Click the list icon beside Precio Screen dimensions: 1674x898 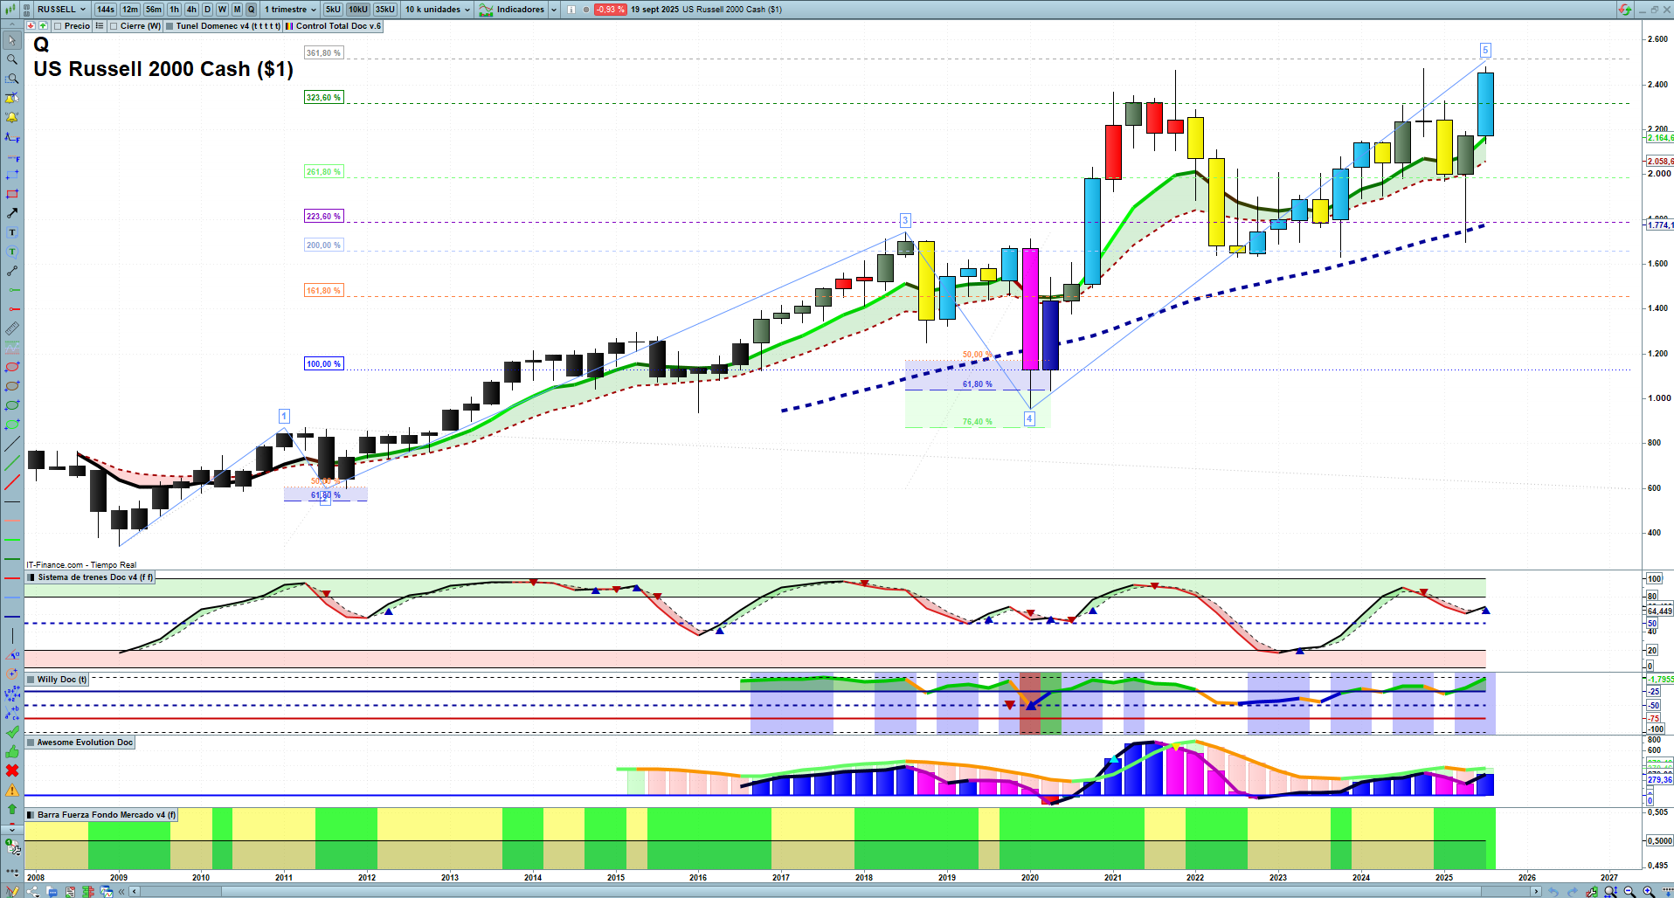[x=100, y=26]
